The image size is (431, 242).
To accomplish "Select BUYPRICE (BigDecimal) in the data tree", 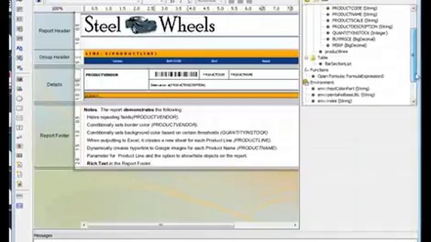I will coord(354,39).
